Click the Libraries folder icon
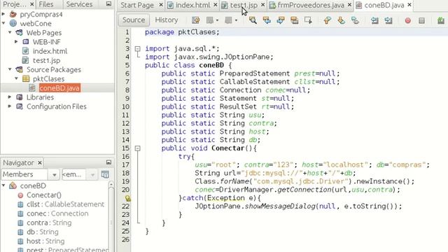448x252 pixels. point(20,97)
